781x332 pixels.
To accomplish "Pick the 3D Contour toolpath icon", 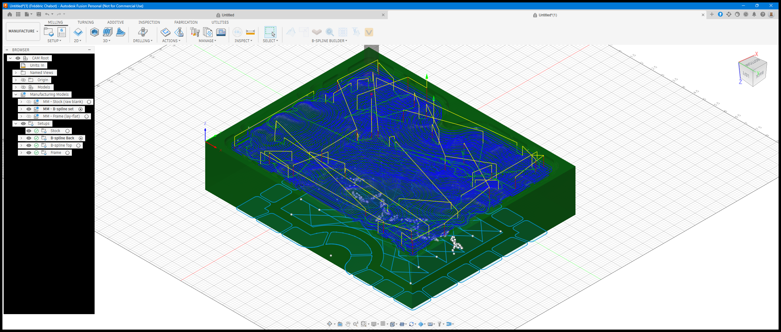I will 121,32.
